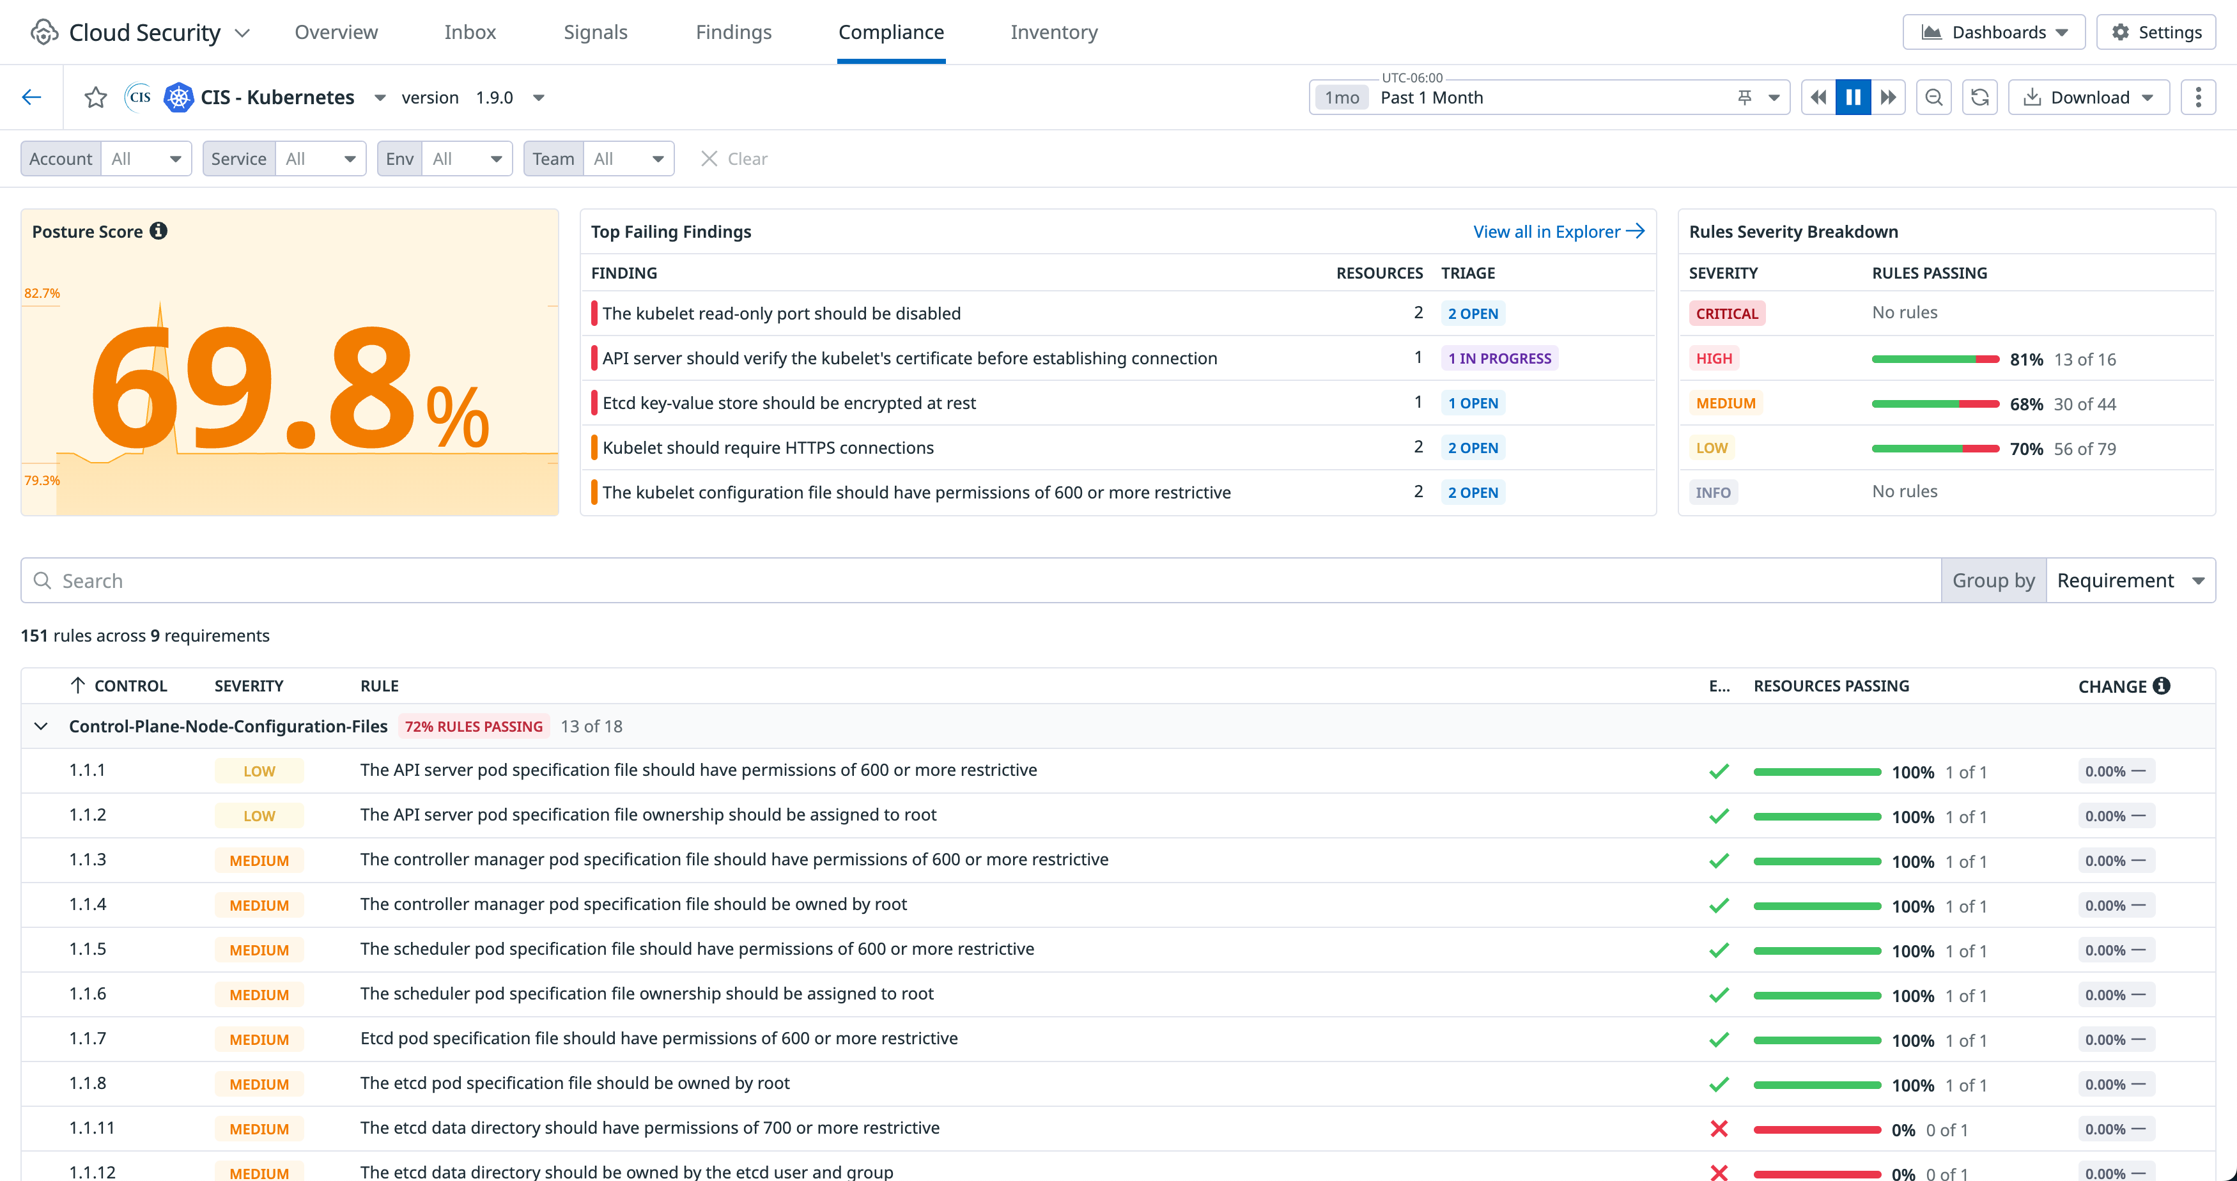Open the Account filter dropdown
The width and height of the screenshot is (2237, 1181).
(146, 159)
